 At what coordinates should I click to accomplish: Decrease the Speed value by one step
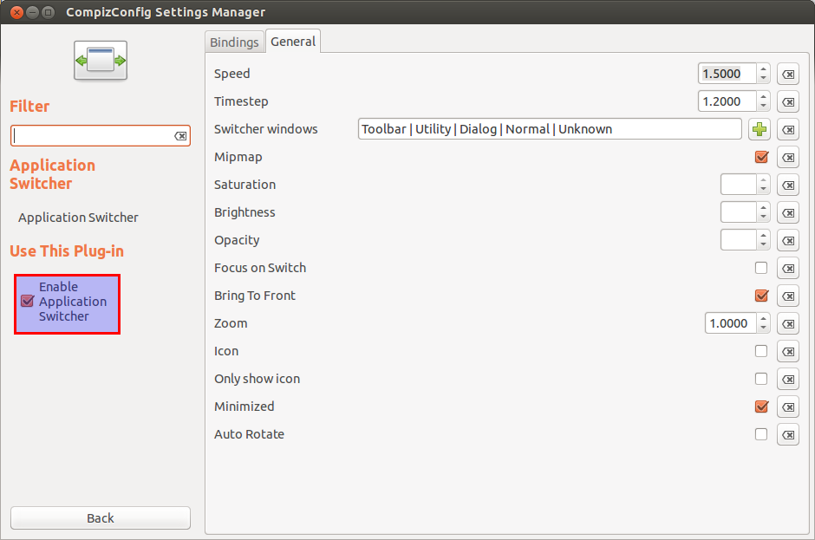pos(763,78)
